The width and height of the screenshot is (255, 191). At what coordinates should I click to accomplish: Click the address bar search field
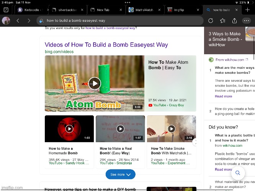pos(120,21)
